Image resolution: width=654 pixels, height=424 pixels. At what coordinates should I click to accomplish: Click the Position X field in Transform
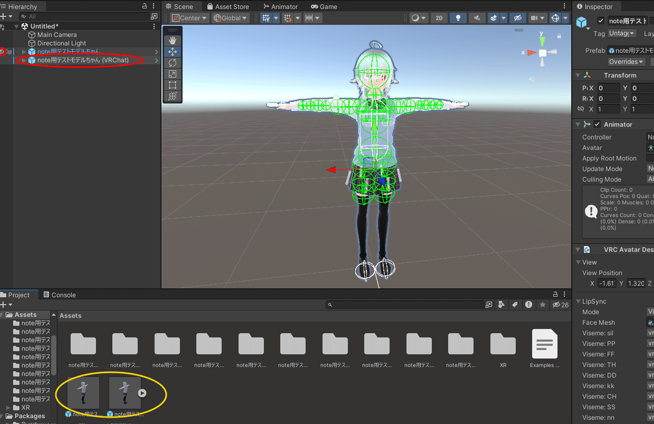click(608, 88)
